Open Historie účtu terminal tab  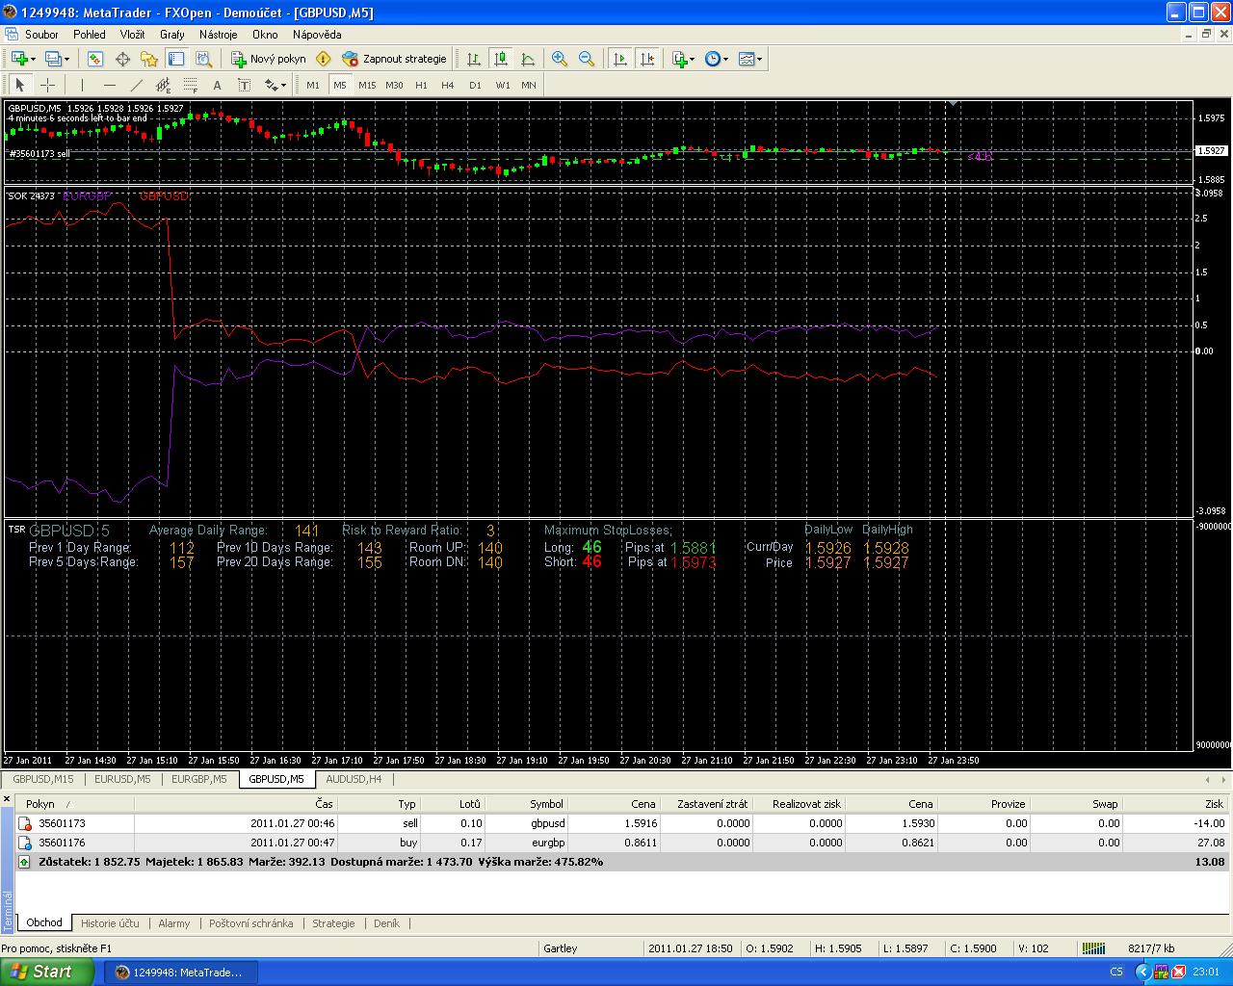[x=110, y=923]
